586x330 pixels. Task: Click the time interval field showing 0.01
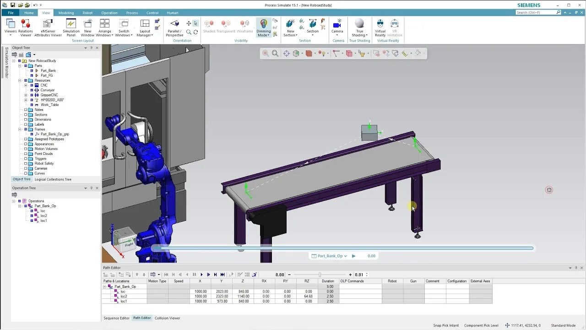pyautogui.click(x=360, y=275)
